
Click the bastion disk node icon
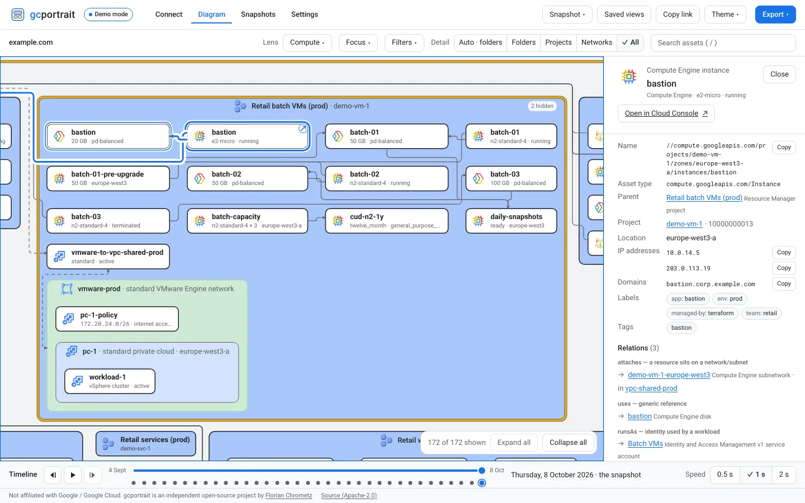pos(59,136)
